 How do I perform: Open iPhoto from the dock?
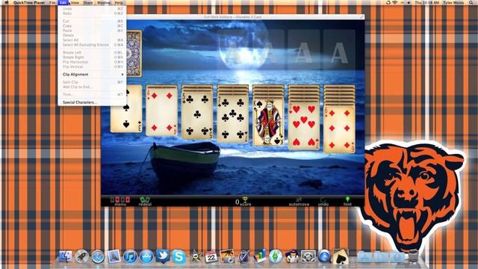(x=227, y=256)
